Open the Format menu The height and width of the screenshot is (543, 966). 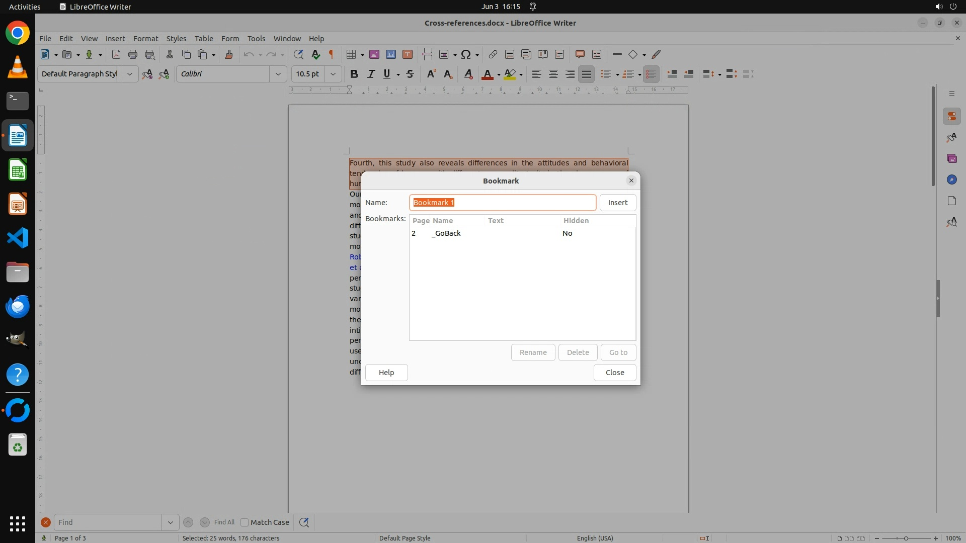pos(145,38)
